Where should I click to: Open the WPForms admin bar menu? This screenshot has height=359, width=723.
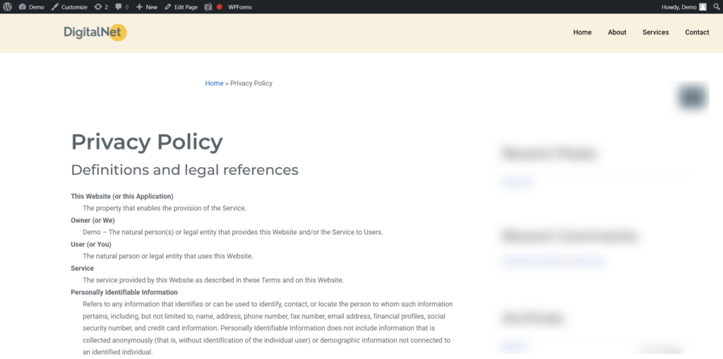[x=240, y=7]
